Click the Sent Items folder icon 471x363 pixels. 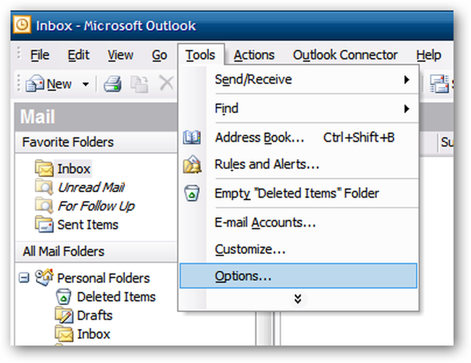(44, 224)
